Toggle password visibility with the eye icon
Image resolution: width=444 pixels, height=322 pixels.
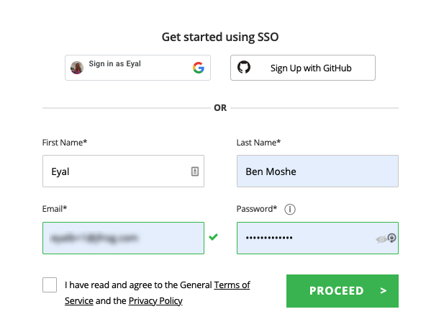381,239
